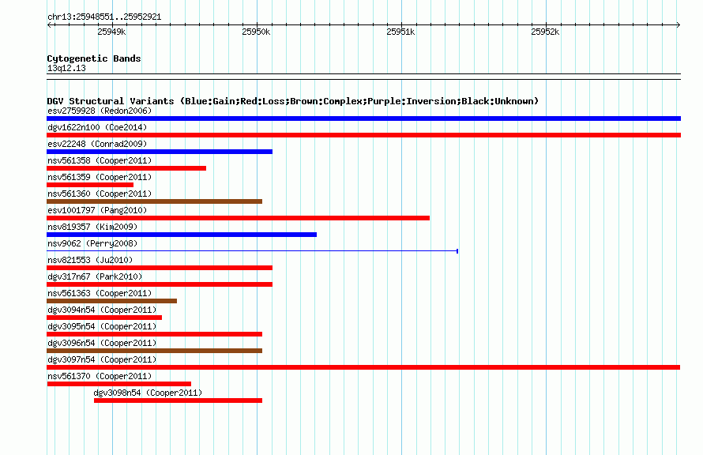703x455 pixels.
Task: Click the 25952k ruler label
Action: click(545, 32)
